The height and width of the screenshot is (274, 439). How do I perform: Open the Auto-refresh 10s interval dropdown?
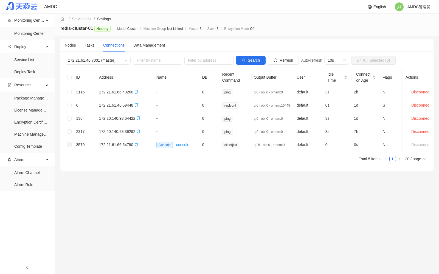337,60
